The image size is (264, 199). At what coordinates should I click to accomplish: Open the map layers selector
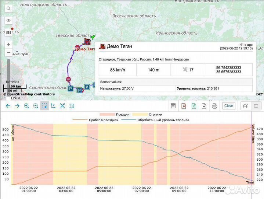(x=9, y=33)
